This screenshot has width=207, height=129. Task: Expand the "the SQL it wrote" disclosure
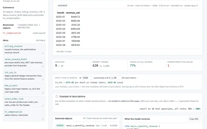63,52
